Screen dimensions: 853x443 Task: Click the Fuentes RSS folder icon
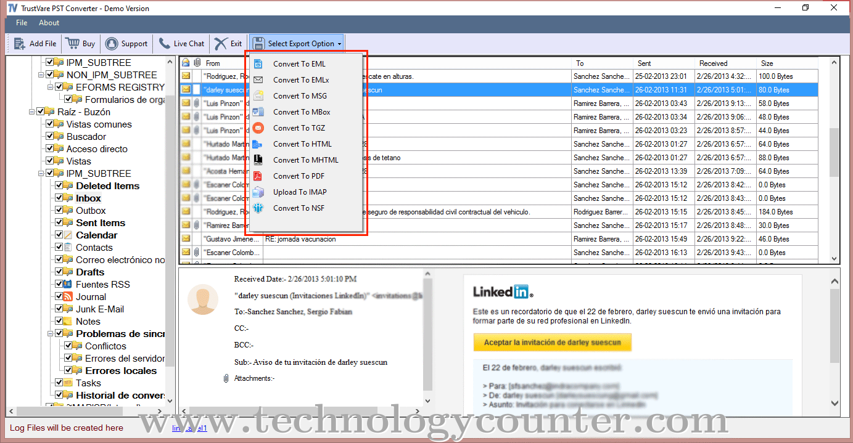(x=68, y=284)
